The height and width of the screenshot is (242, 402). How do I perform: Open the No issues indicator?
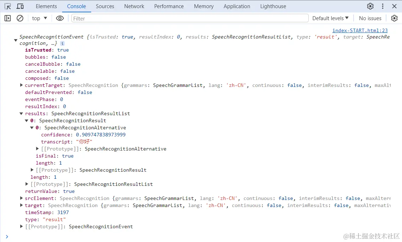pos(370,18)
